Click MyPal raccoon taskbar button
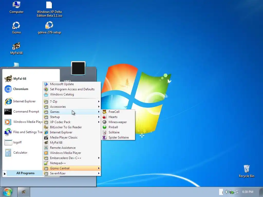This screenshot has height=197, width=263. pyautogui.click(x=23, y=192)
